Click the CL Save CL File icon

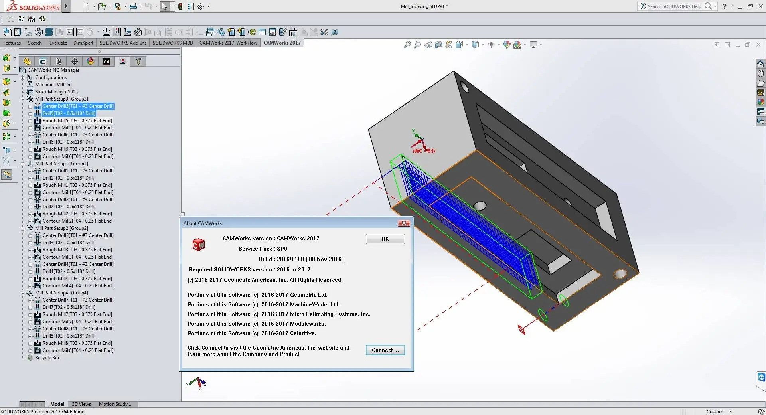(80, 32)
